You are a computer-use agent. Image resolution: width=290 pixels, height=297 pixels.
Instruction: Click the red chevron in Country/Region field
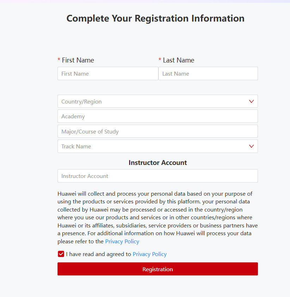coord(251,101)
